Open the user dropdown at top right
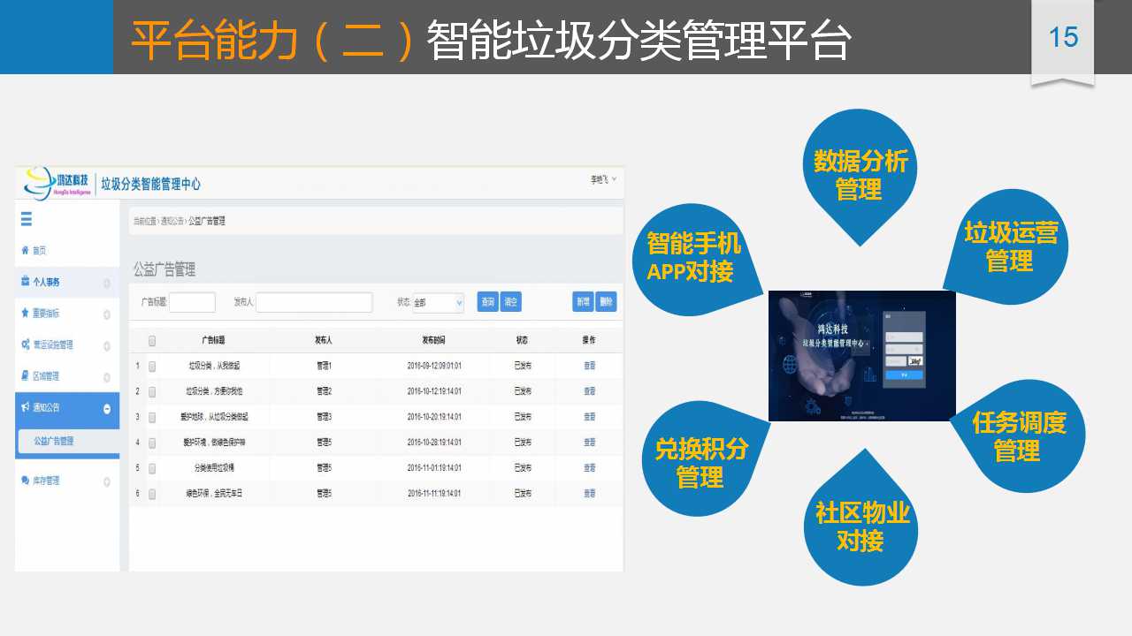Screen dimensions: 1132x636 [604, 179]
